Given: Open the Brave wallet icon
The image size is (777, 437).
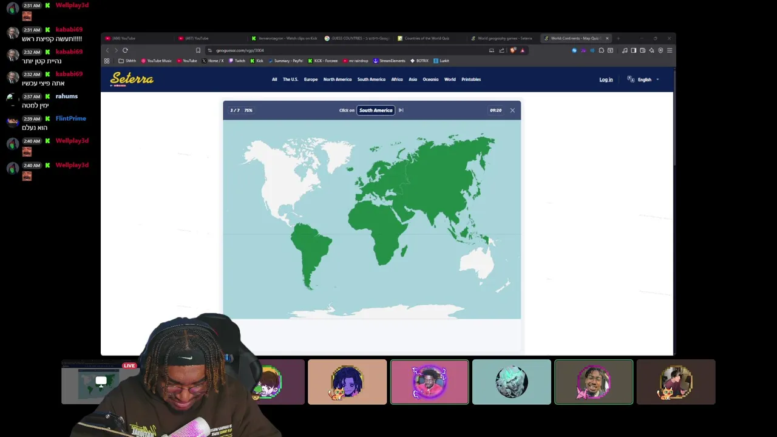Looking at the screenshot, I should click(x=642, y=50).
